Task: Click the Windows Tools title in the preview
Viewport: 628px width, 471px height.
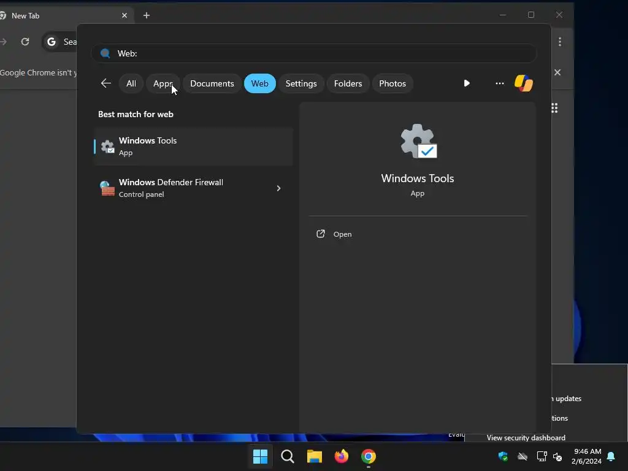Action: click(417, 178)
